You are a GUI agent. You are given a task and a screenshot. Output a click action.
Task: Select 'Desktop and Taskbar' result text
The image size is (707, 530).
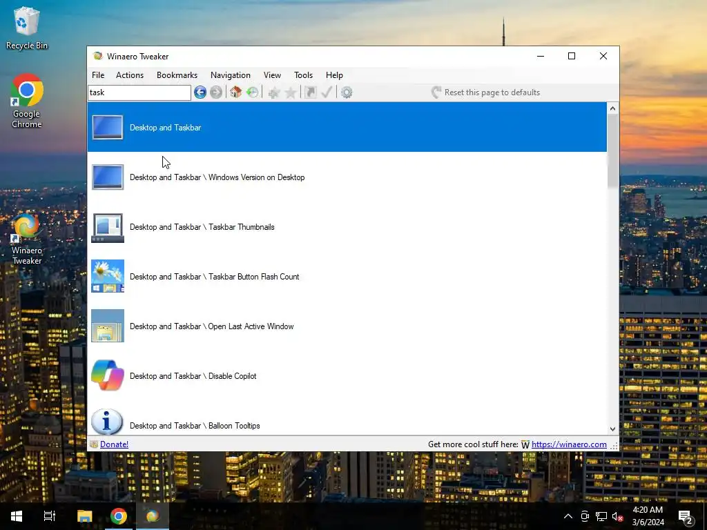(166, 128)
